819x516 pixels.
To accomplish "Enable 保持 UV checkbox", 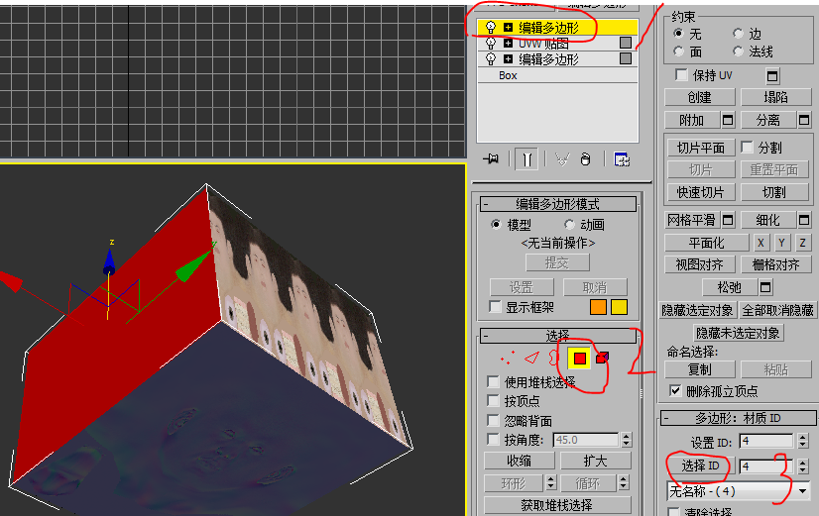I will [x=681, y=75].
